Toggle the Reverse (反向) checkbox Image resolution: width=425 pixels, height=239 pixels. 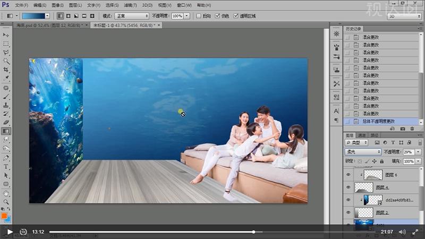(199, 16)
